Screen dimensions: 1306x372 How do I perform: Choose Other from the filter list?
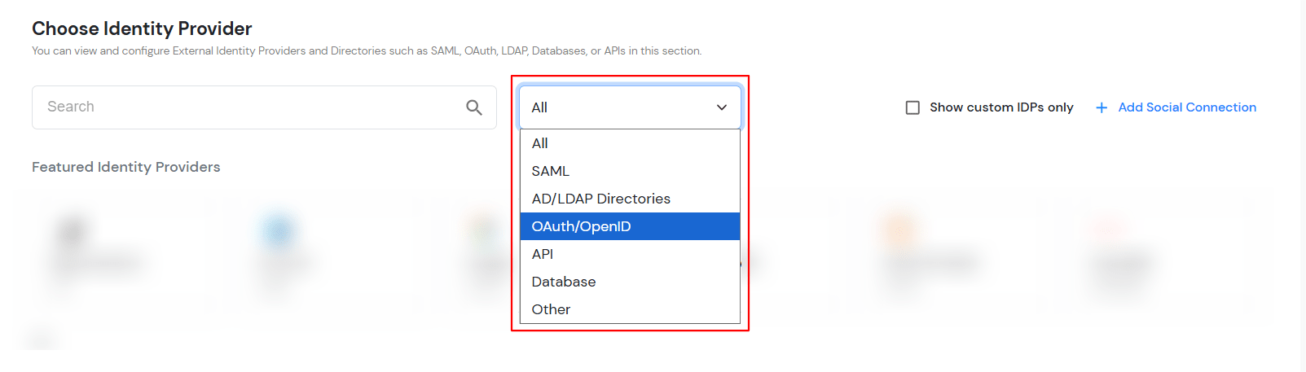coord(630,309)
